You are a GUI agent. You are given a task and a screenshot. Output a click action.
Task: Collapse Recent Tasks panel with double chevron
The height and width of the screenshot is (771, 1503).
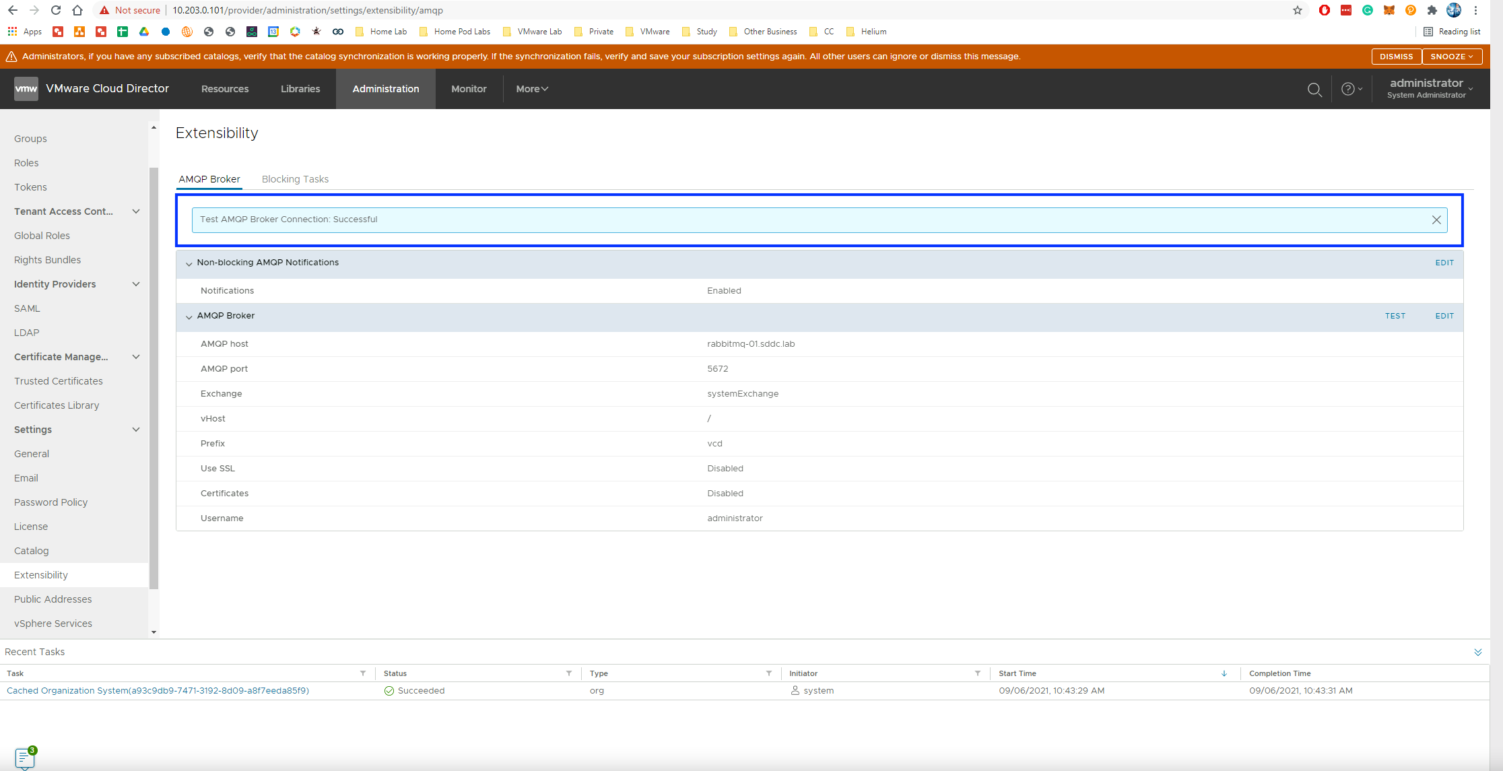tap(1477, 652)
